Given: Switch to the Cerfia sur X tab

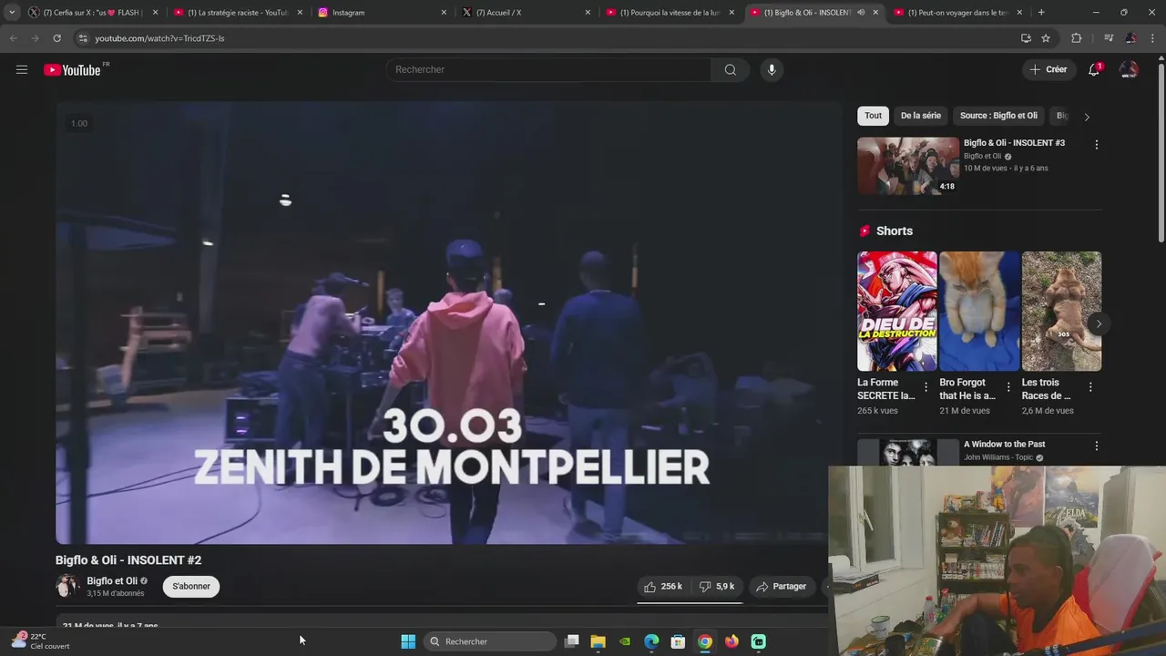Looking at the screenshot, I should [91, 13].
